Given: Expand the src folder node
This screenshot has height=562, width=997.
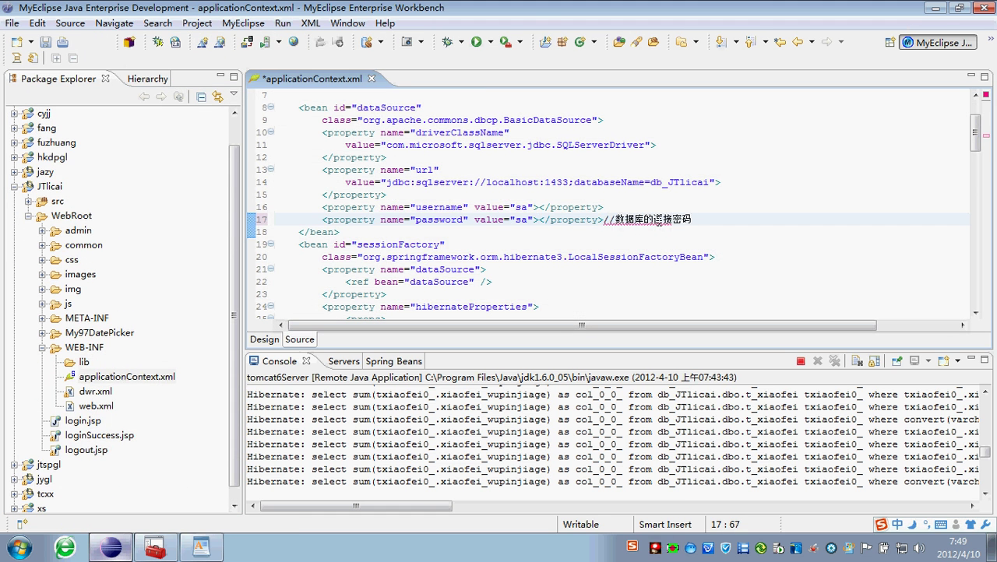Looking at the screenshot, I should 28,202.
